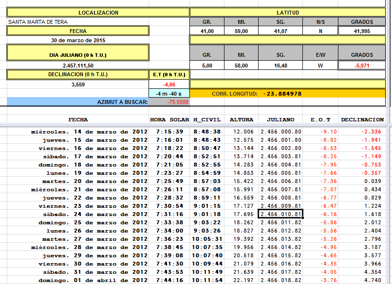392x284 pixels.
Task: Select the N hemisphere cell under N/S
Action: click(320, 31)
